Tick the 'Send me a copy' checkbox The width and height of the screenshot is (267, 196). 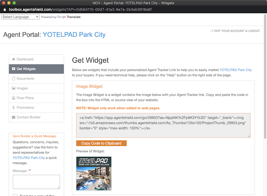(15, 195)
